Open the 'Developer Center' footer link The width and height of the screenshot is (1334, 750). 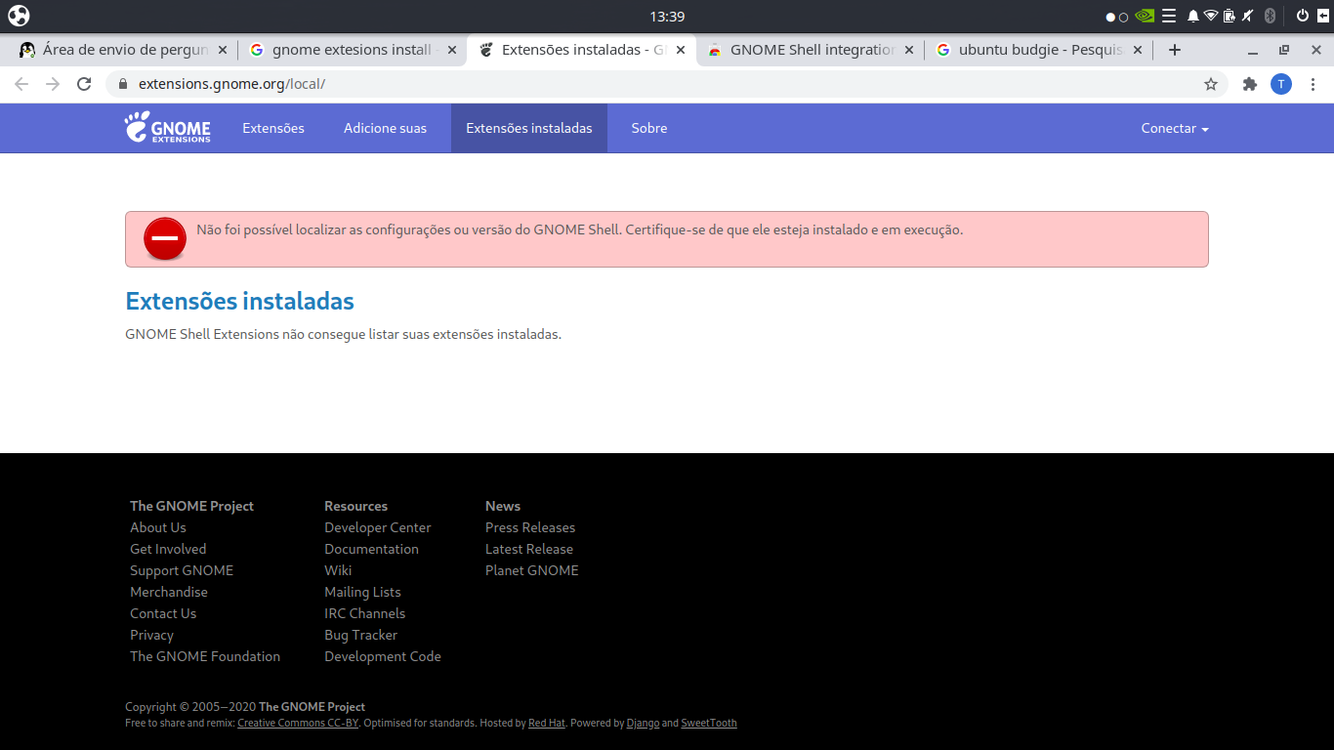pyautogui.click(x=378, y=527)
